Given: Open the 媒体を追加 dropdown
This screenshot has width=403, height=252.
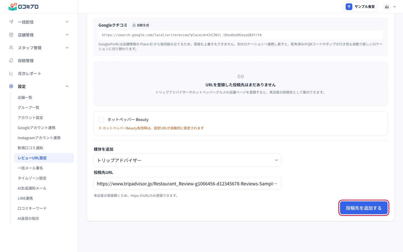Looking at the screenshot, I should [x=188, y=160].
